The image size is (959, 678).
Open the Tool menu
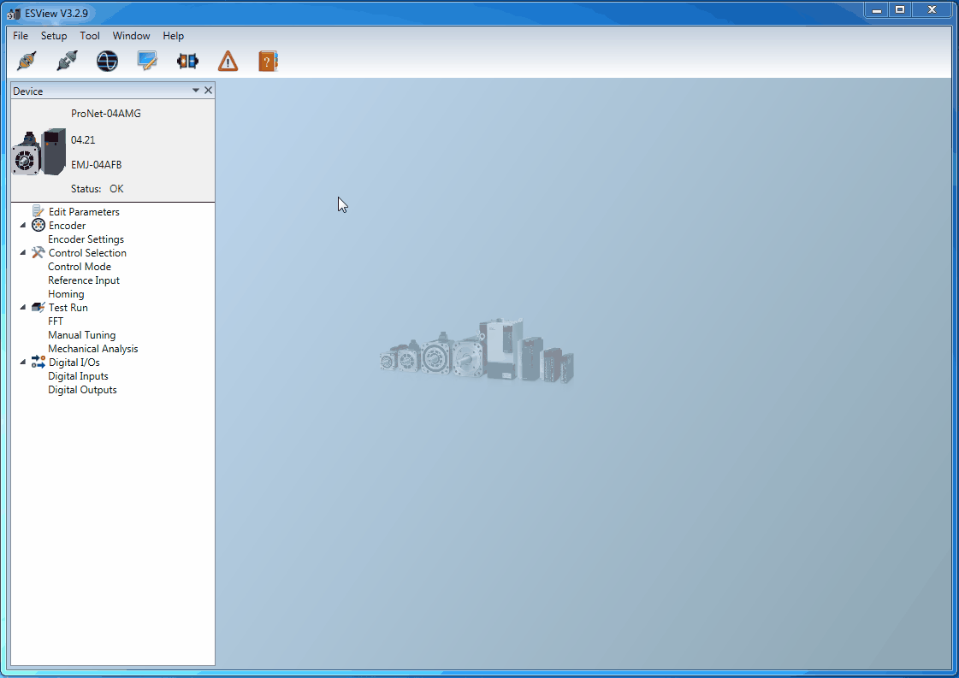[x=90, y=35]
